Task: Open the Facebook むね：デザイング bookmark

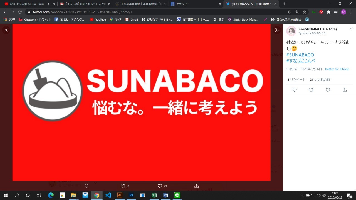Action: [x=69, y=19]
